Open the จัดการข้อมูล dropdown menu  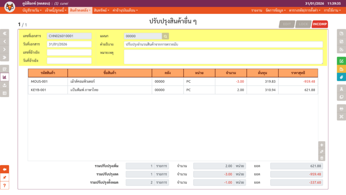(x=276, y=10)
